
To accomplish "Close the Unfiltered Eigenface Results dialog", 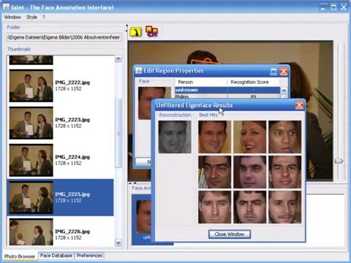I will click(299, 105).
